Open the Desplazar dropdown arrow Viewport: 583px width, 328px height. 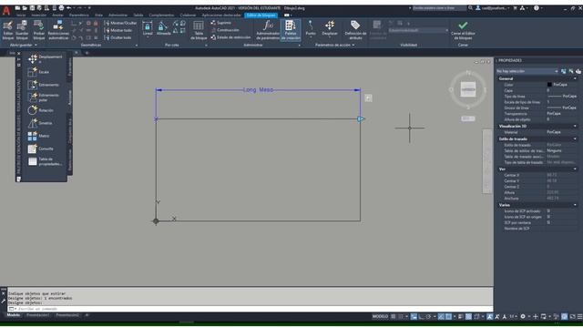[330, 37]
